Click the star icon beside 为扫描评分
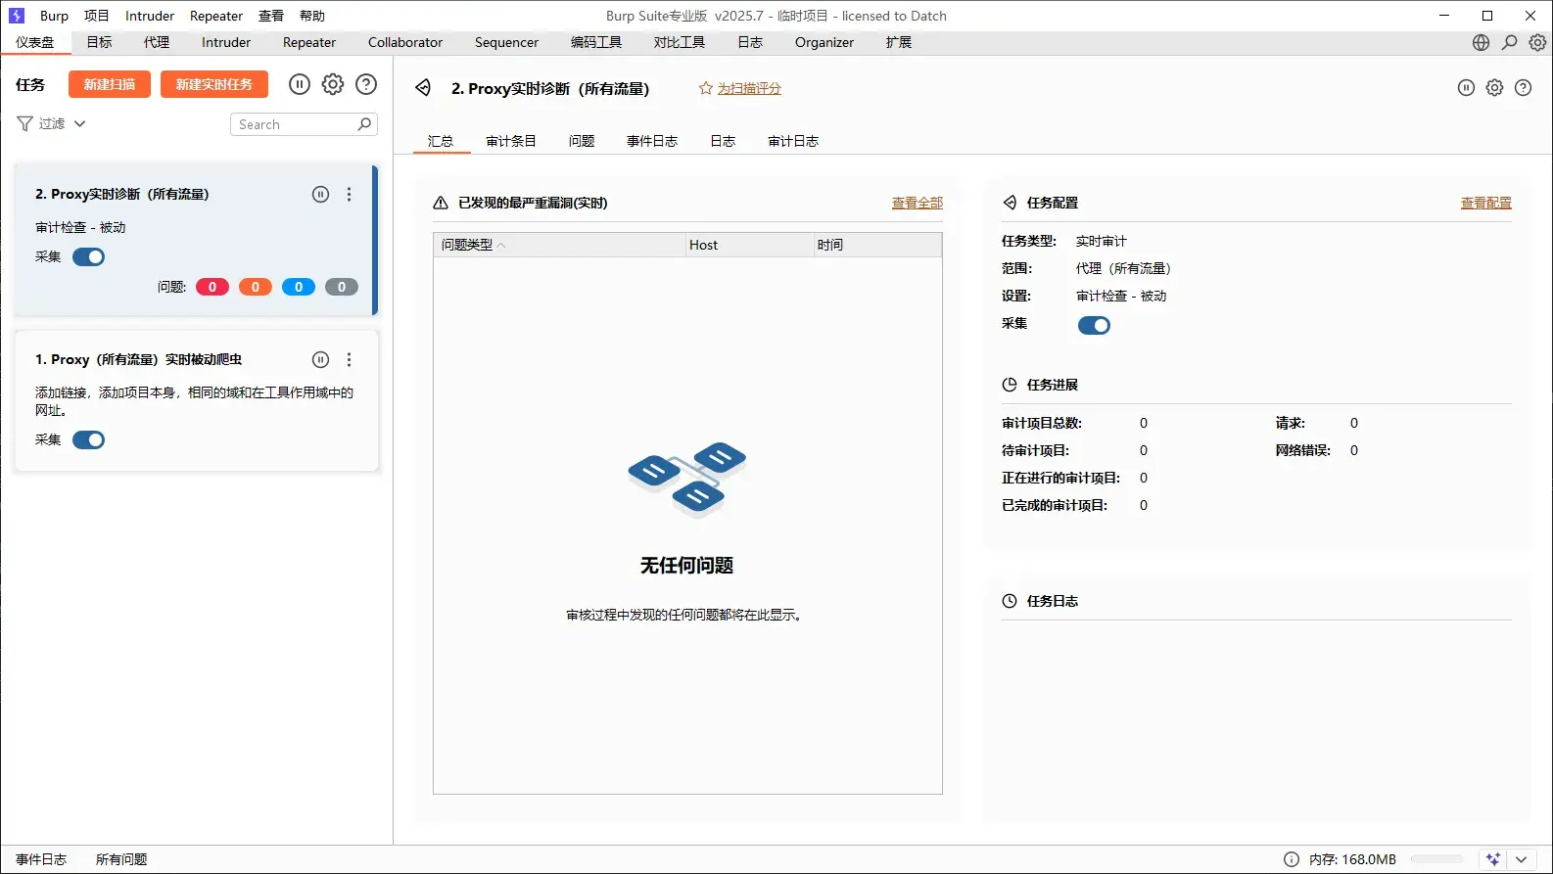 click(x=705, y=88)
